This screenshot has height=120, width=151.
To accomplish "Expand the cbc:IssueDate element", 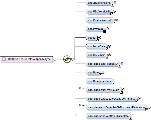I will point(109,46).
